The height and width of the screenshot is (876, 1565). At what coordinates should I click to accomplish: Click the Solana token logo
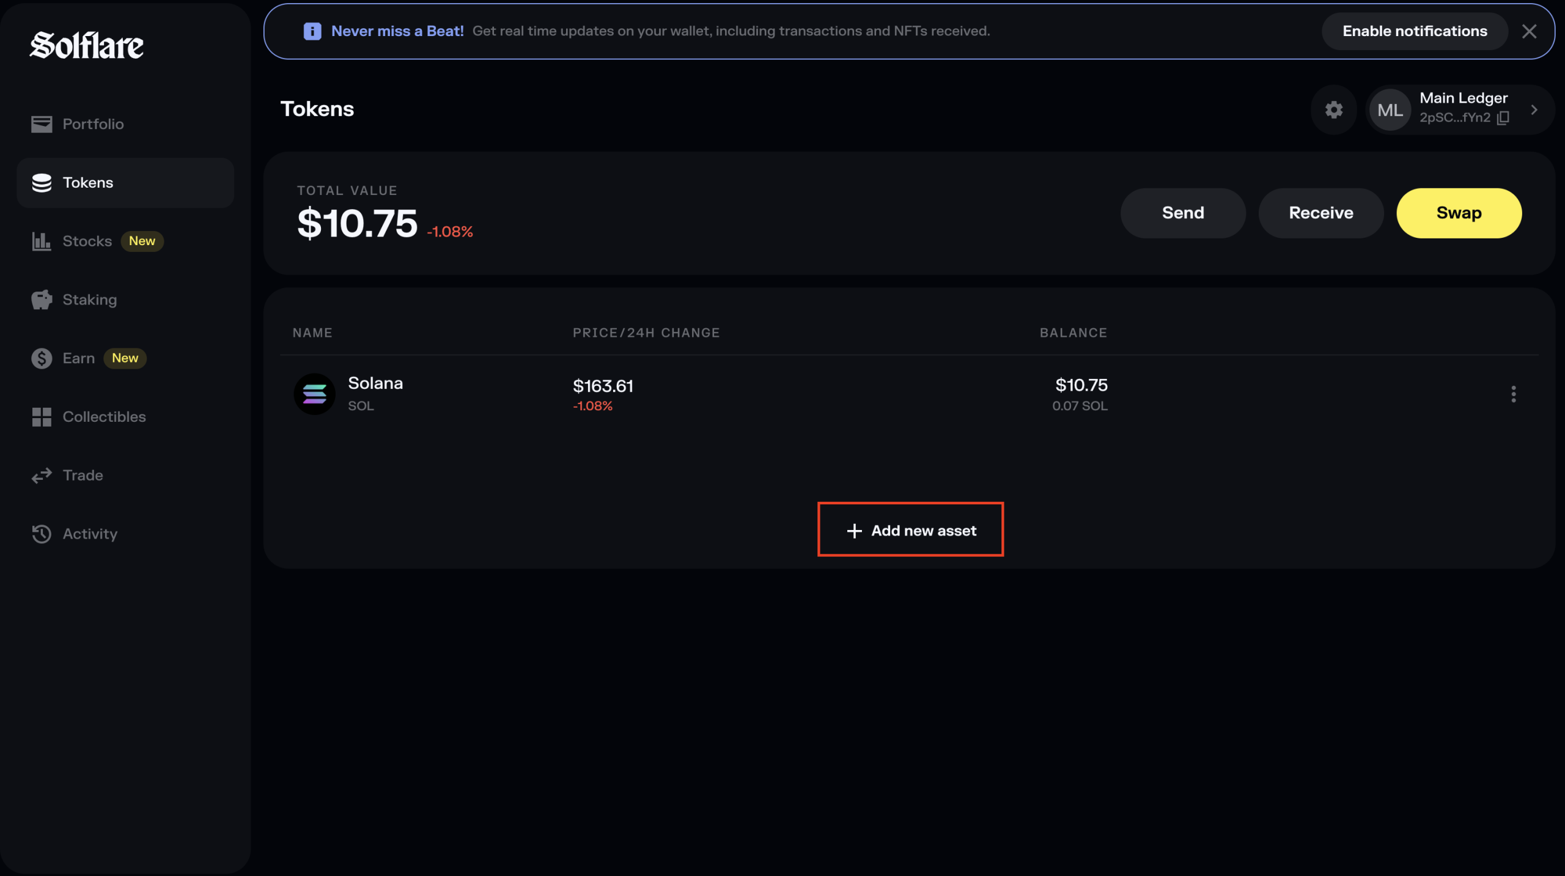pos(314,394)
